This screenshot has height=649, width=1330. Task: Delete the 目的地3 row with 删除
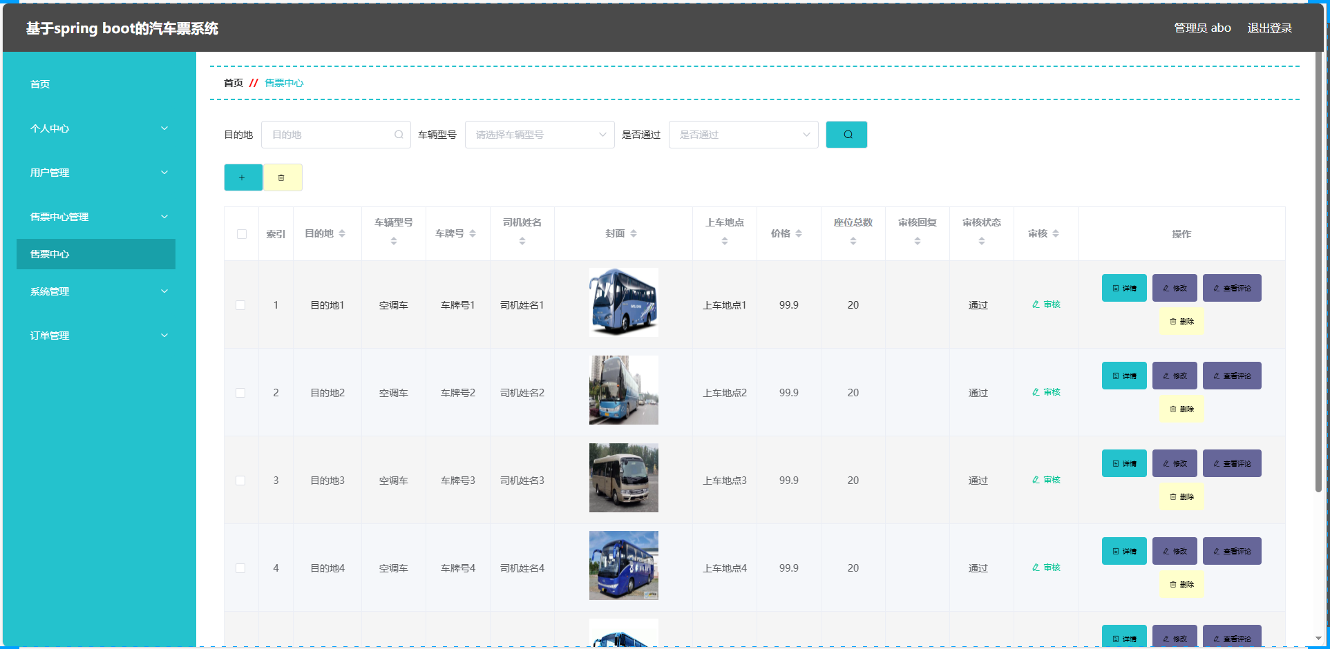[1181, 497]
